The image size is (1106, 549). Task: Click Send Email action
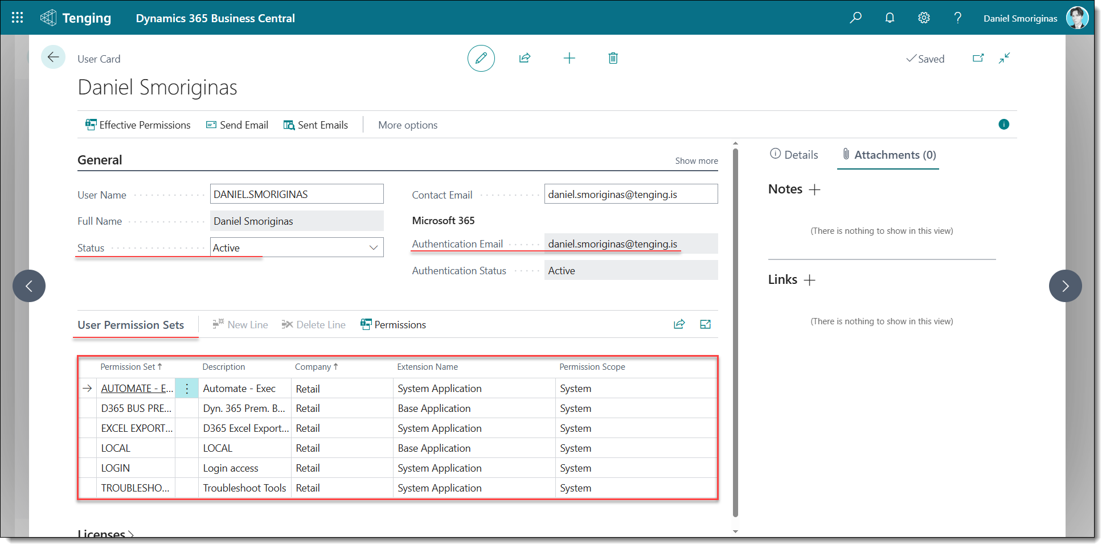pyautogui.click(x=237, y=125)
